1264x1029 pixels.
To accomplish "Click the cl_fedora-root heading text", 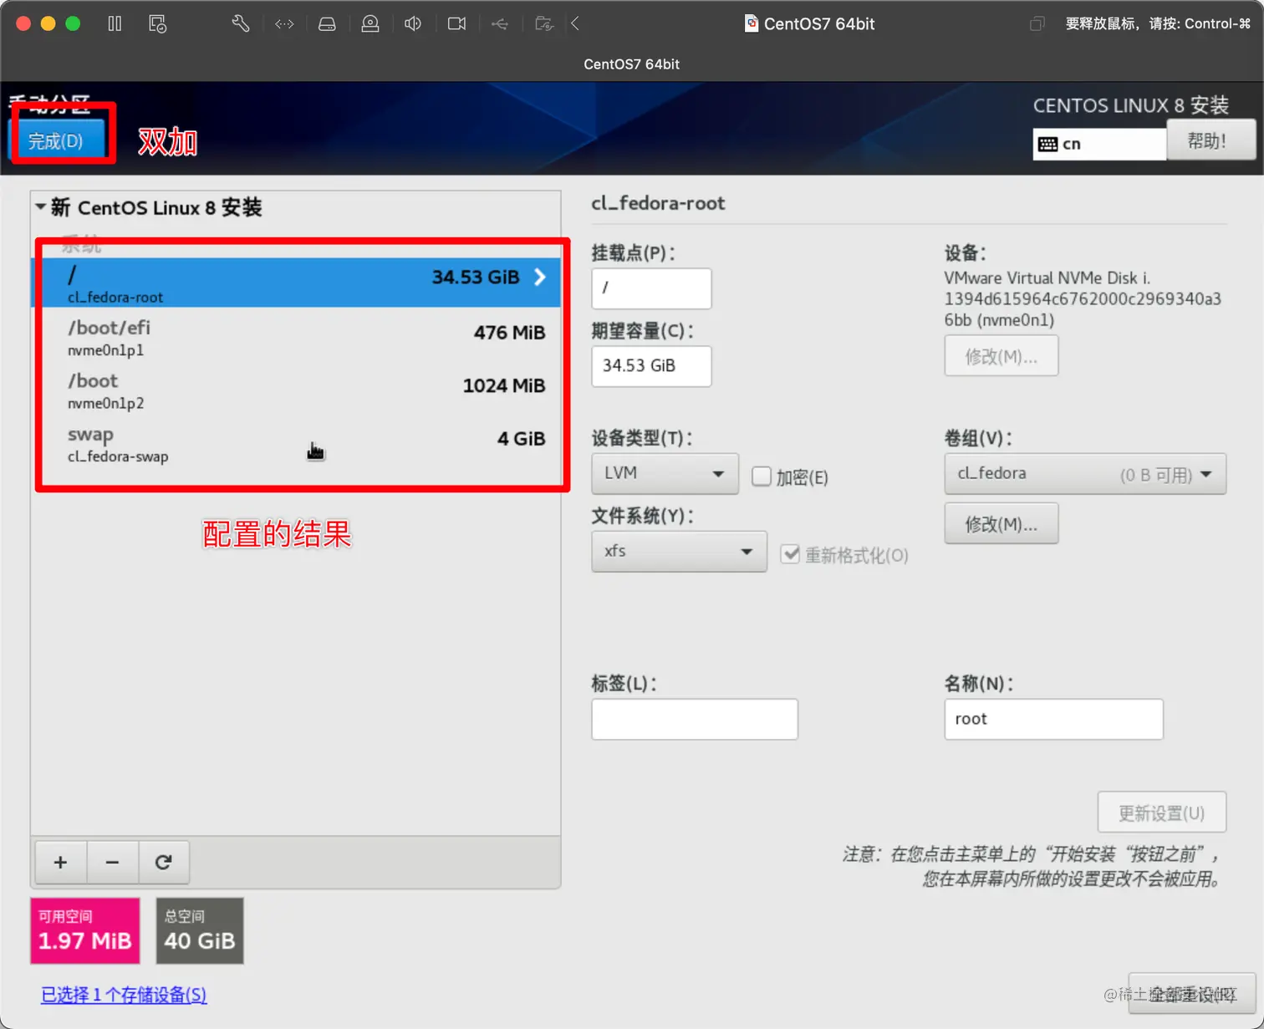I will [x=658, y=203].
